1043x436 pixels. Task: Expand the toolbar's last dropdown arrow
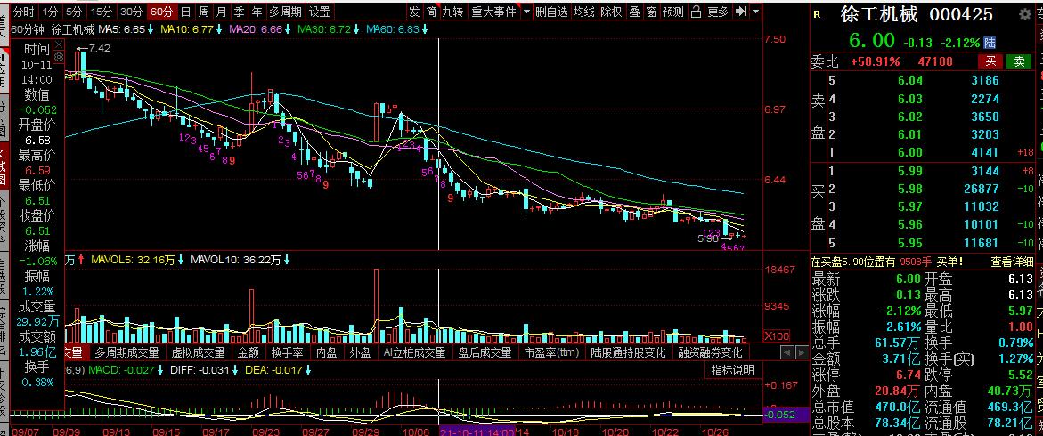pyautogui.click(x=757, y=12)
